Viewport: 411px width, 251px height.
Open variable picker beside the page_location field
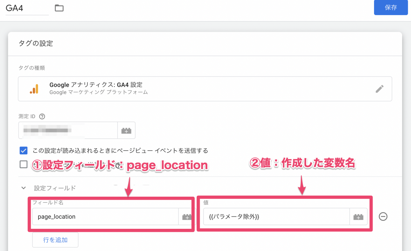pyautogui.click(x=187, y=217)
